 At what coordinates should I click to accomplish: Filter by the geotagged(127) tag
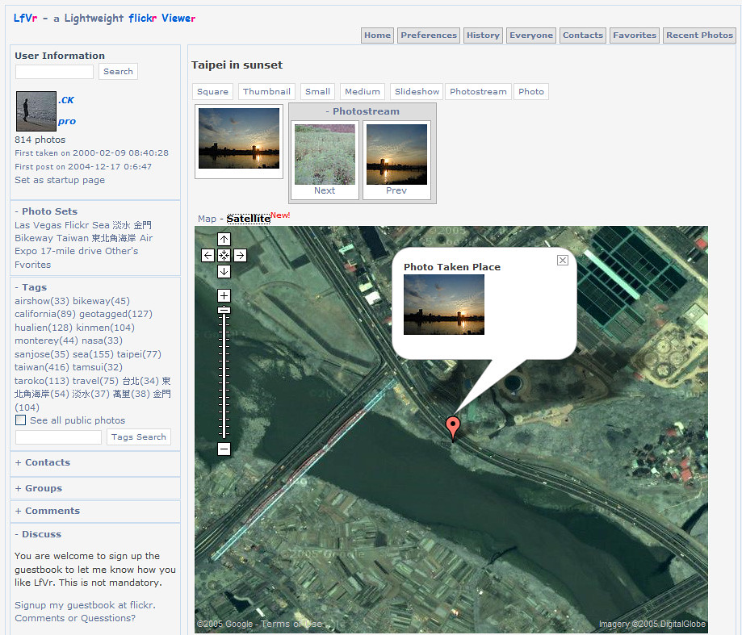(x=116, y=314)
